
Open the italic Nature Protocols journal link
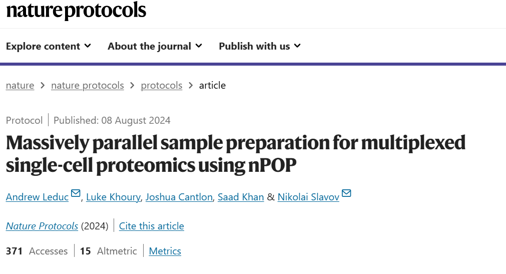point(42,226)
